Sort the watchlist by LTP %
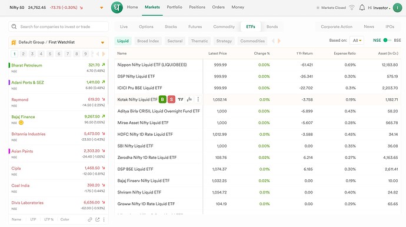The image size is (406, 227). click(x=49, y=219)
